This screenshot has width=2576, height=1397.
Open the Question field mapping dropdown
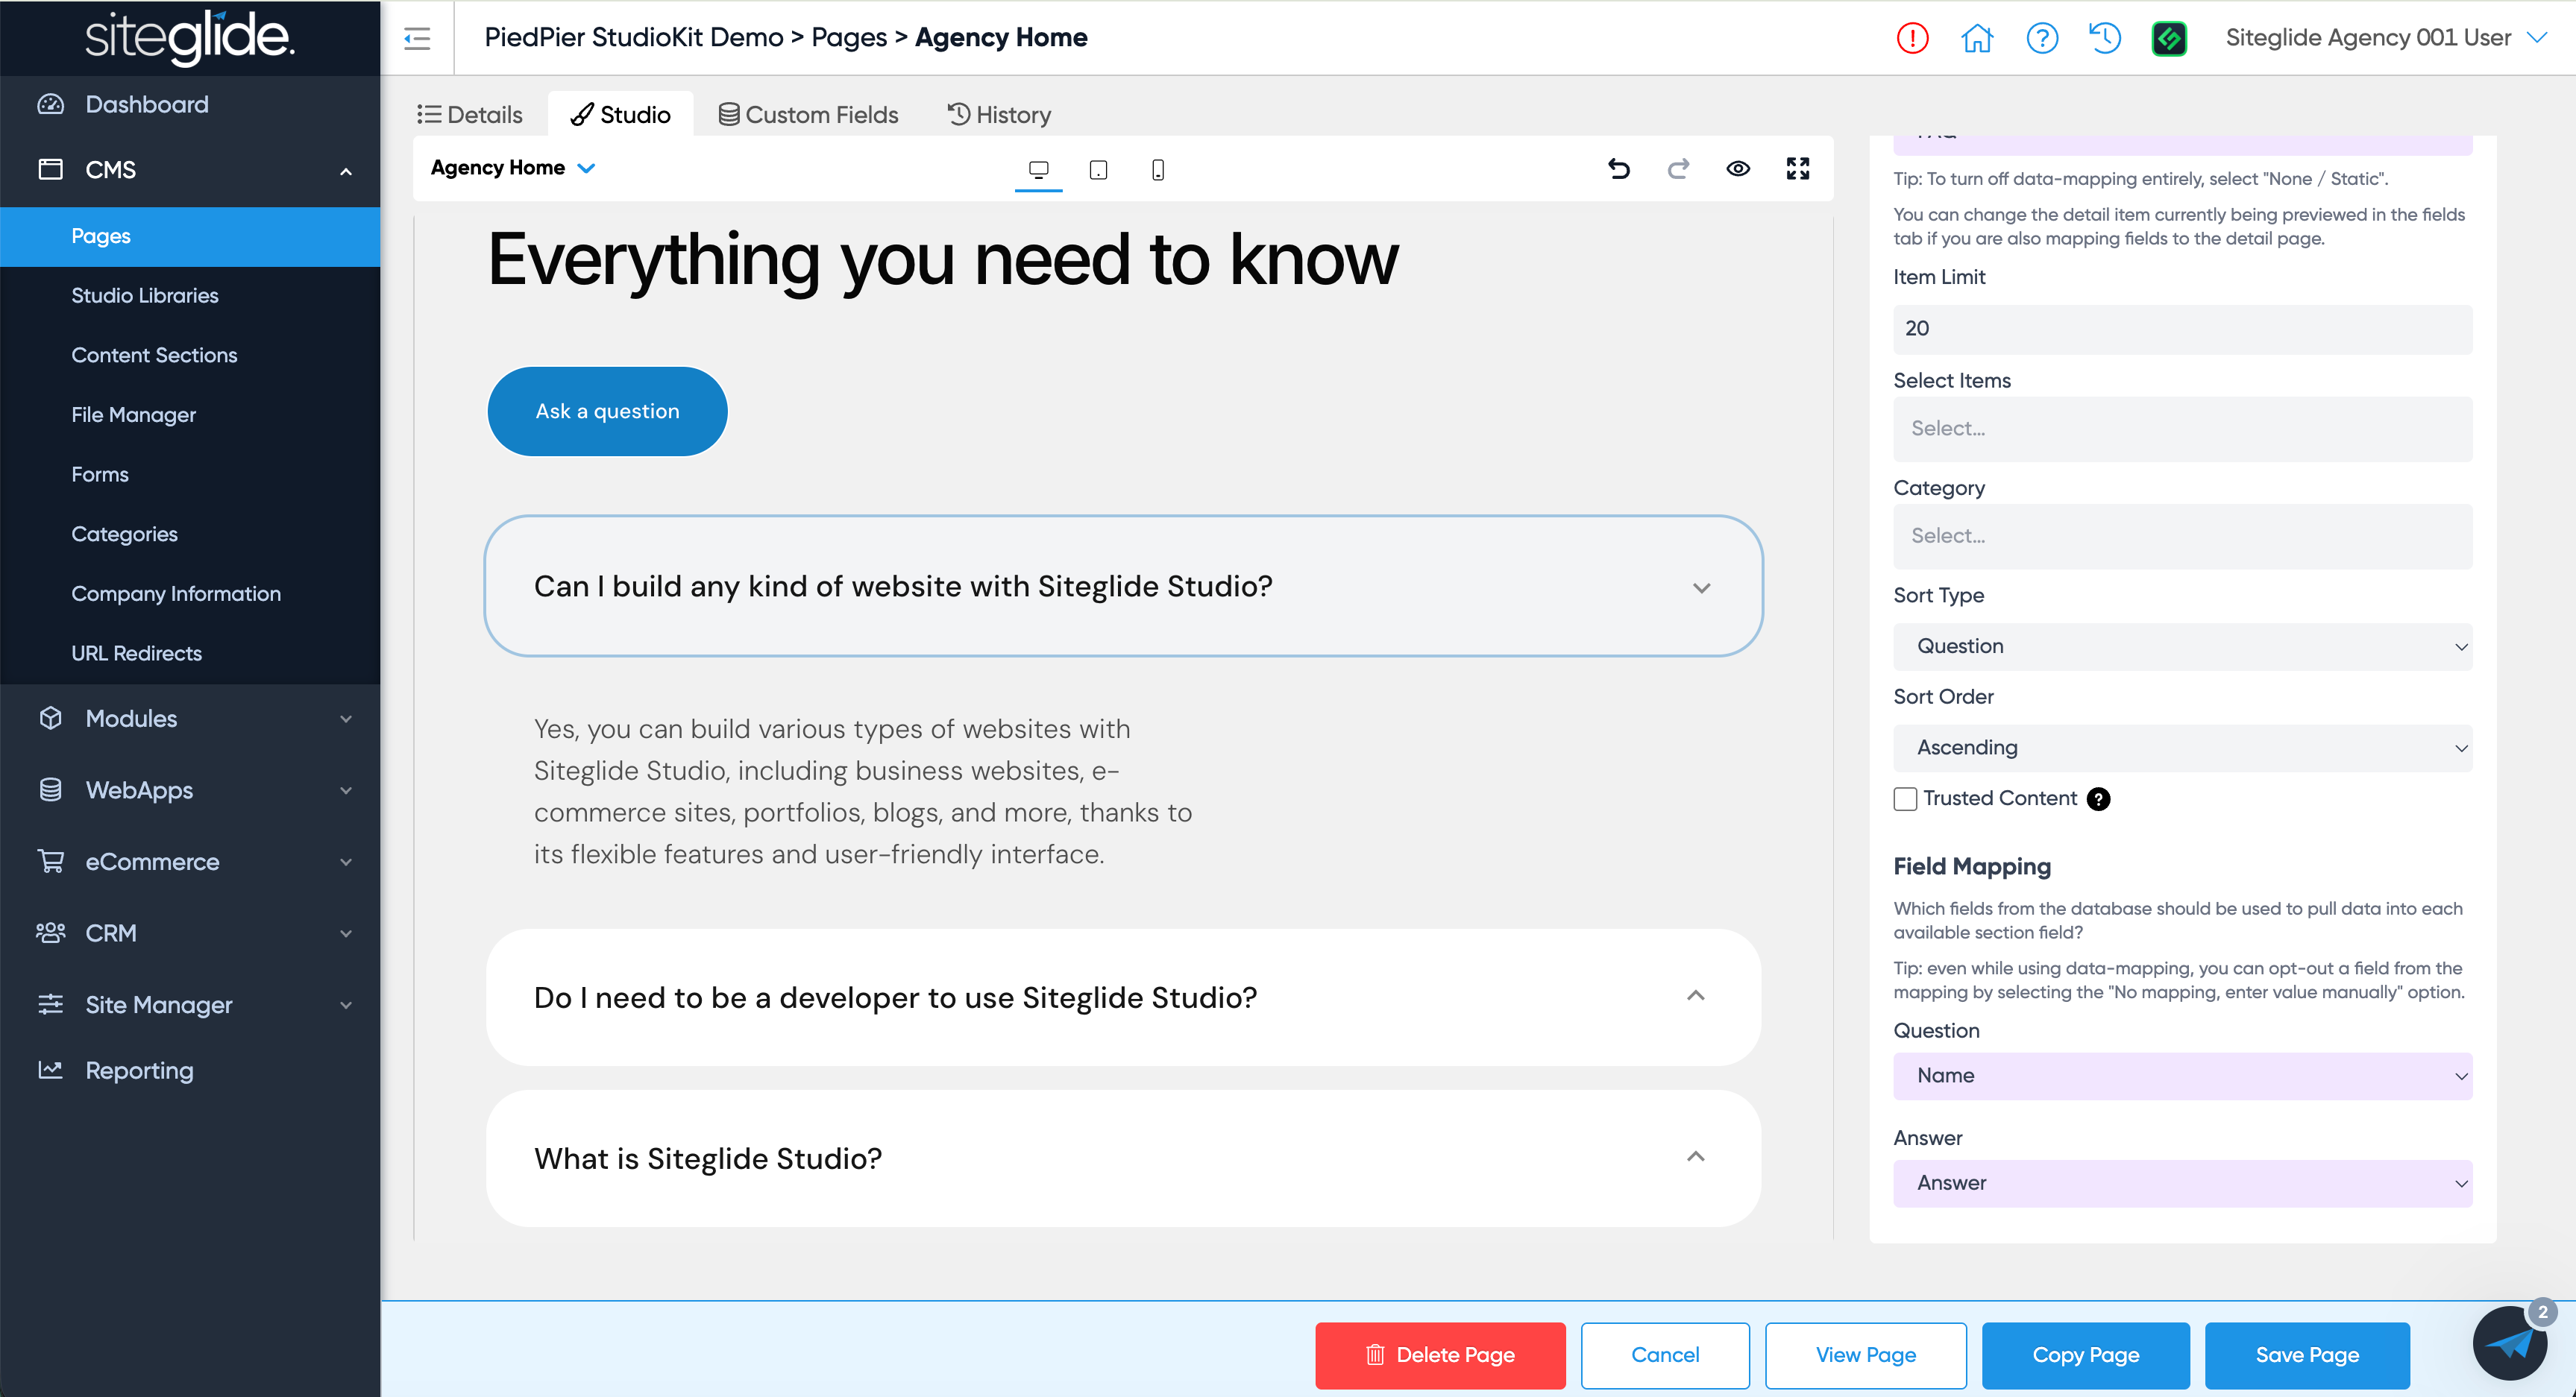tap(2182, 1075)
